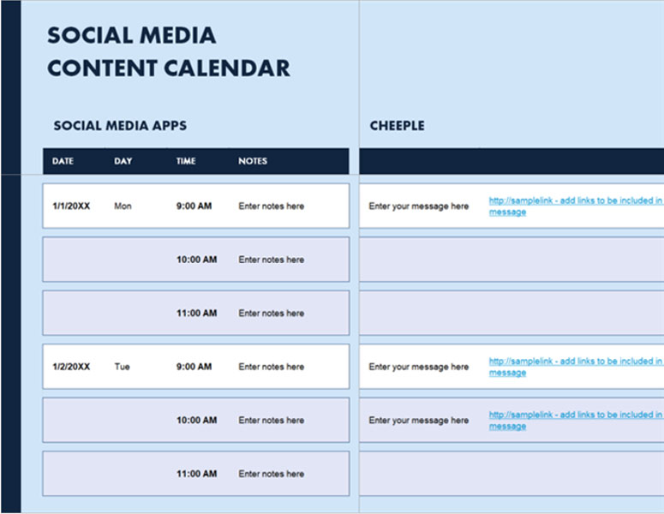
Task: Click the message cell in Tuesday's 10:00 AM row
Action: (x=418, y=421)
